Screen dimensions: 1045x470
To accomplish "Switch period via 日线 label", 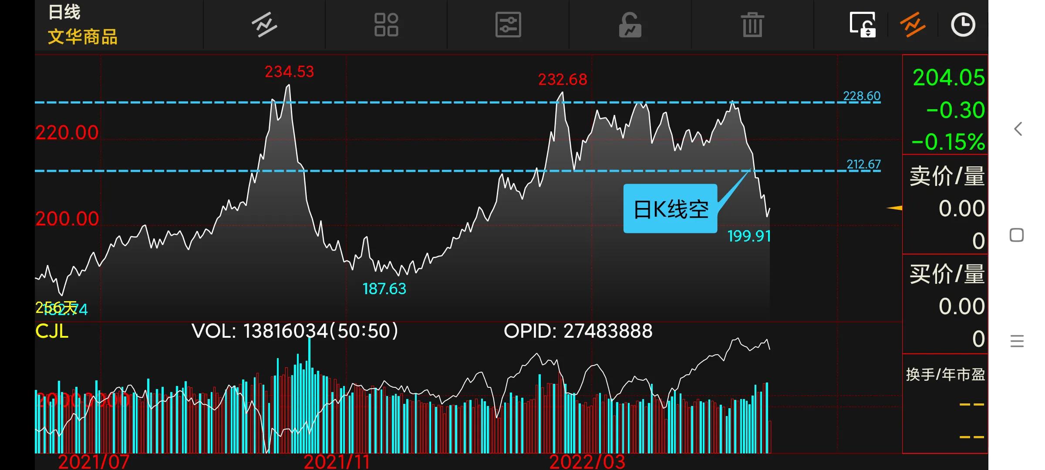I will [x=64, y=12].
